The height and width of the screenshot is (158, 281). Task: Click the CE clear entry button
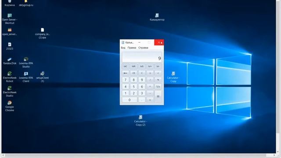coord(133,73)
